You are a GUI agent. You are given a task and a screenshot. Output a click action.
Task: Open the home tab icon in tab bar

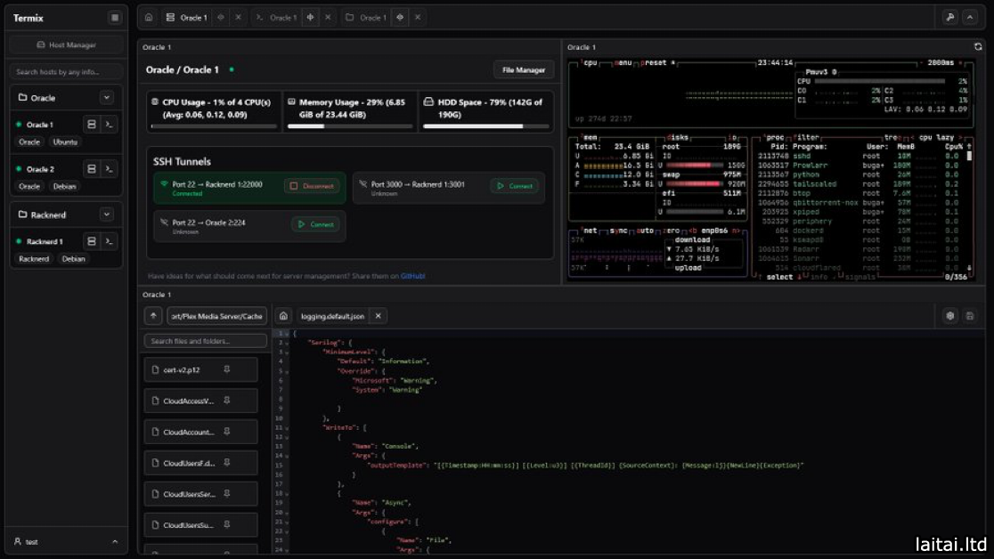pos(149,17)
